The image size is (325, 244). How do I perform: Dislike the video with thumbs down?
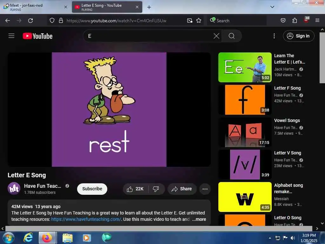tap(156, 189)
